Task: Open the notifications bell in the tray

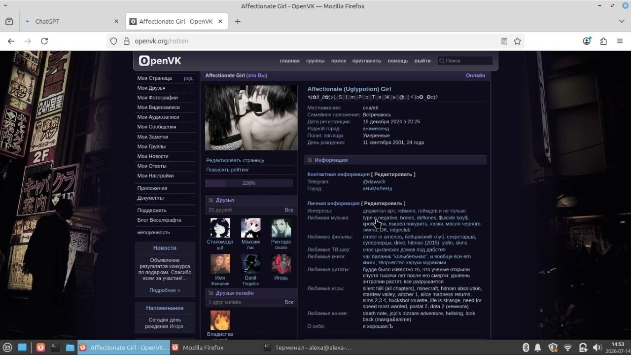Action: (538, 348)
